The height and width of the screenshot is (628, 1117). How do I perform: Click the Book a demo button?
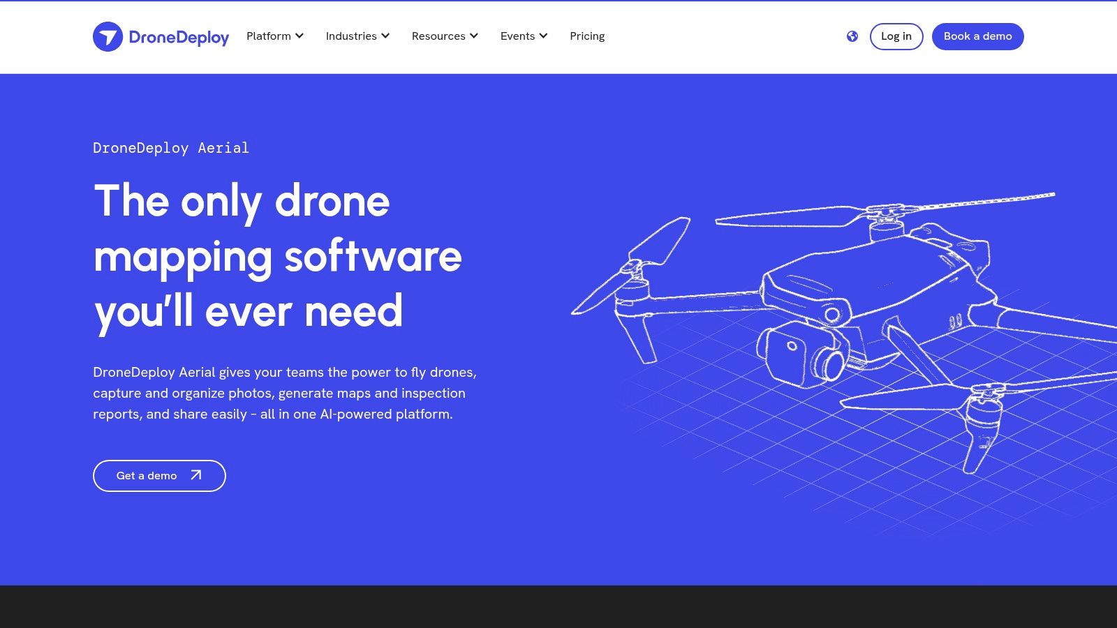(x=978, y=36)
